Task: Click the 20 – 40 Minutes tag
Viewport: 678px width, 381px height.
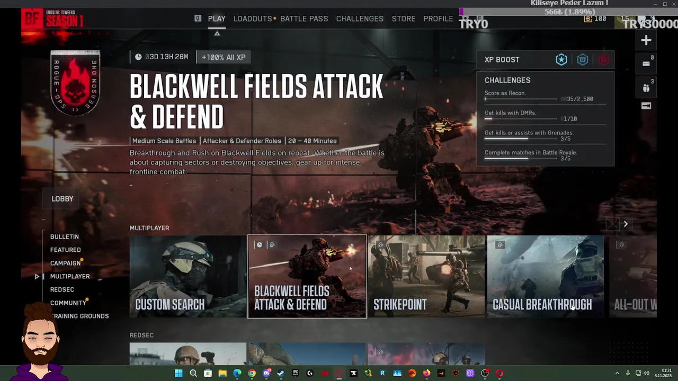Action: click(x=312, y=141)
